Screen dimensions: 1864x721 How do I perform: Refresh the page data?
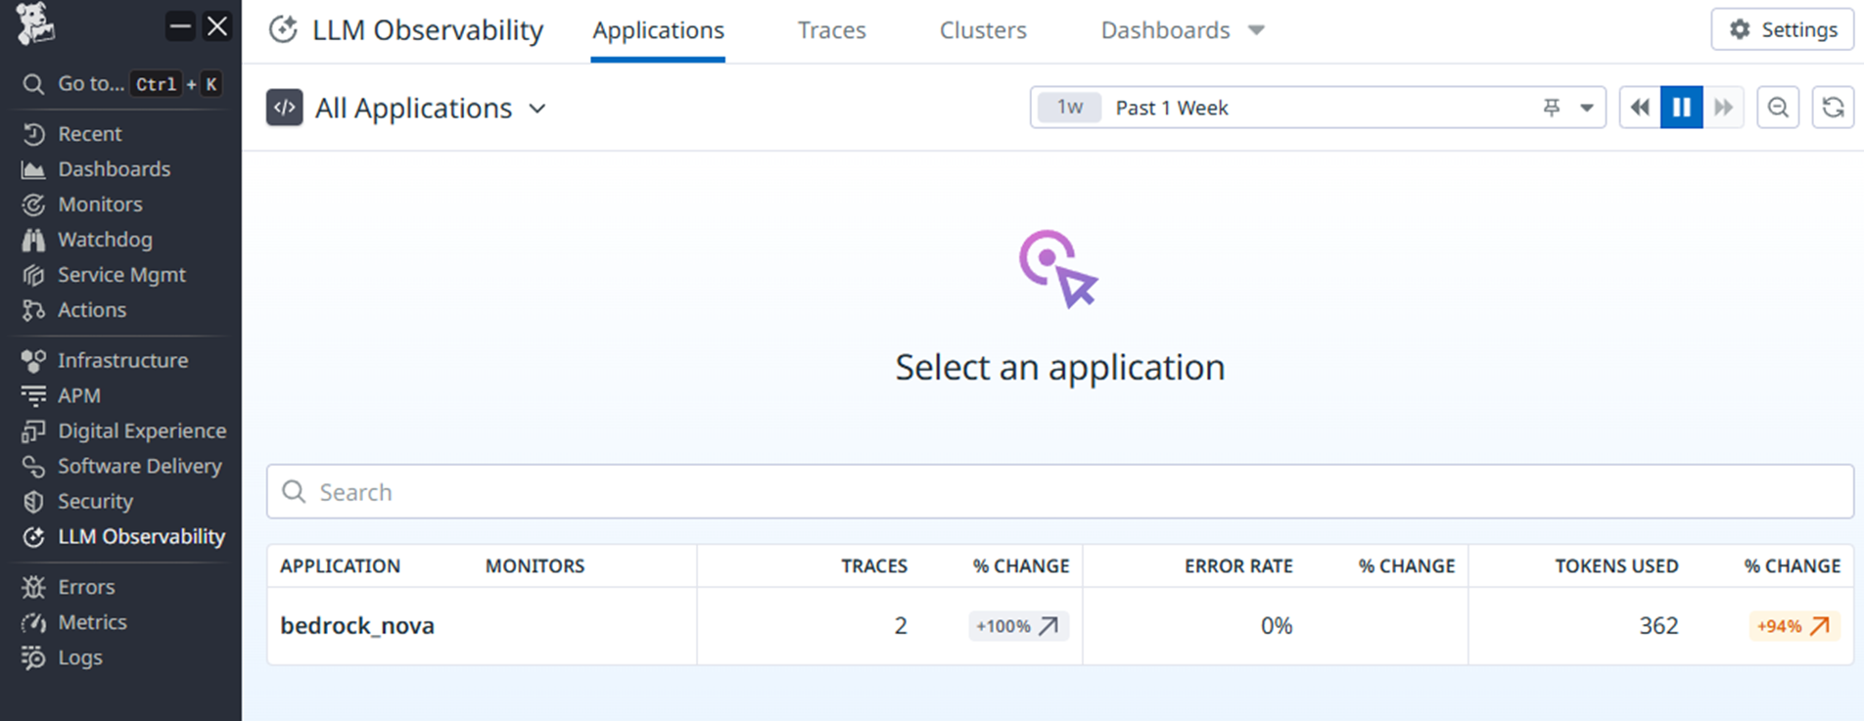point(1833,108)
